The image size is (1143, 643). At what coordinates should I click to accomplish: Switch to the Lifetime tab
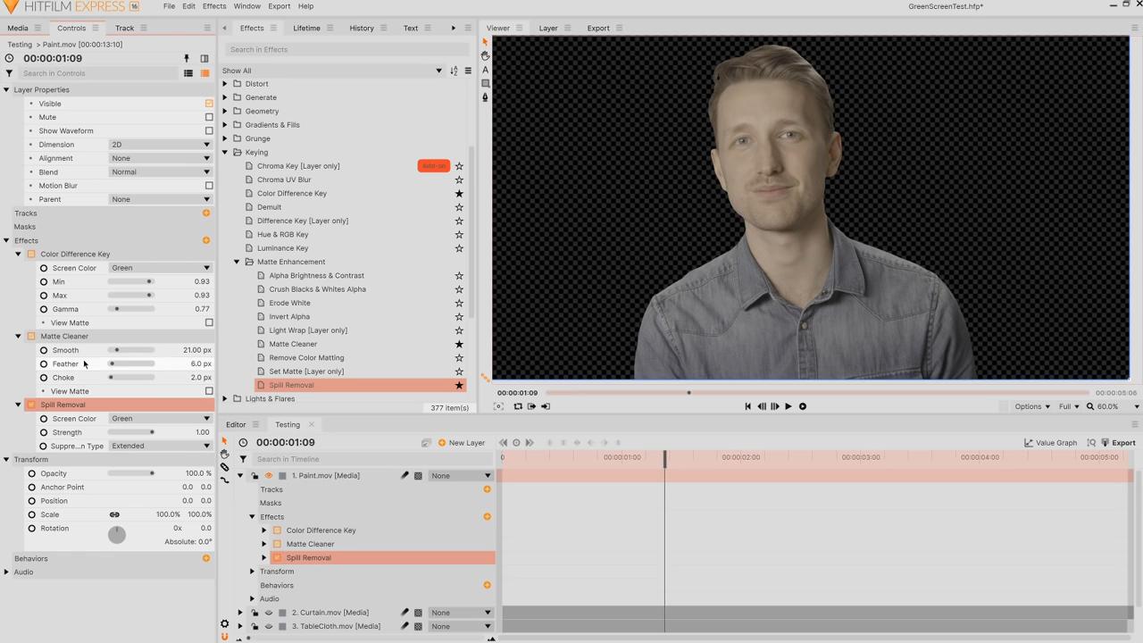pyautogui.click(x=306, y=28)
